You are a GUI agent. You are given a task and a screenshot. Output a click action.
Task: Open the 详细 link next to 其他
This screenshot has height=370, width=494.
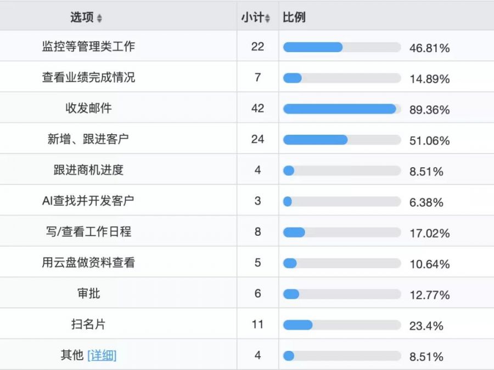pos(102,356)
